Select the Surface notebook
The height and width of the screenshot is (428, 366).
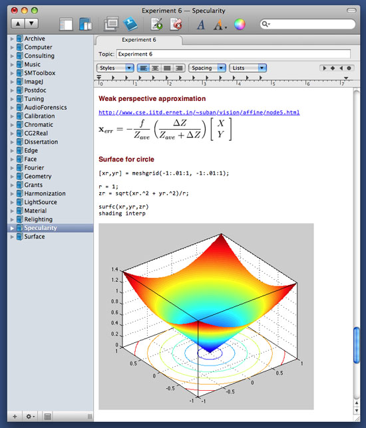click(x=35, y=237)
